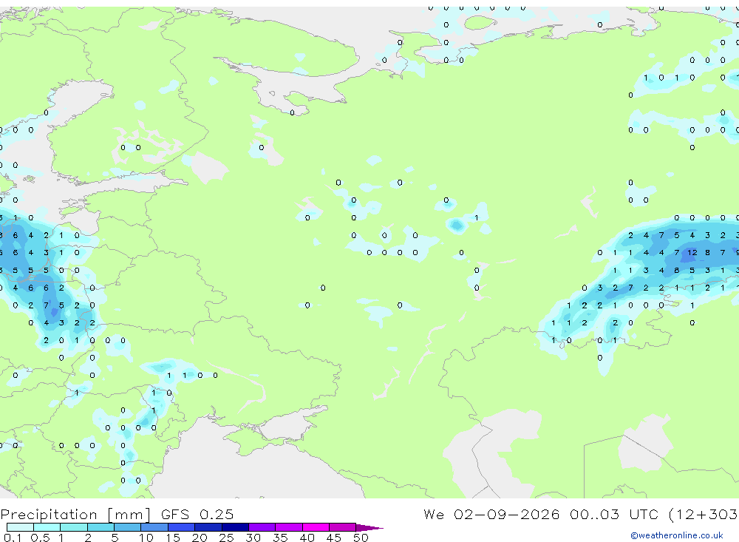Click the 45 mm legend swatch
This screenshot has width=739, height=542.
coord(342,527)
